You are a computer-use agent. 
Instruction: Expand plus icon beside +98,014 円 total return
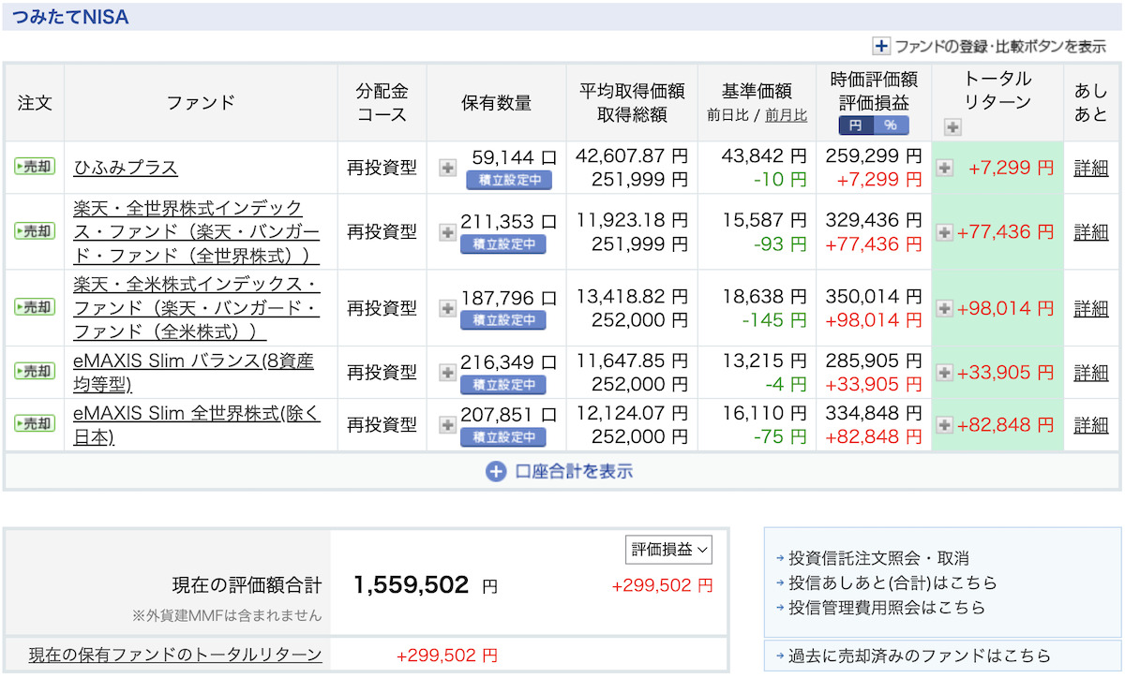(945, 307)
